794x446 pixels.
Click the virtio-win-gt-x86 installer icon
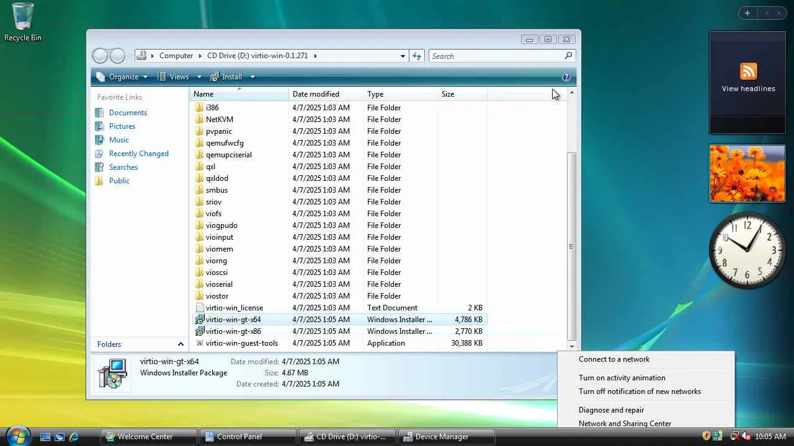199,331
